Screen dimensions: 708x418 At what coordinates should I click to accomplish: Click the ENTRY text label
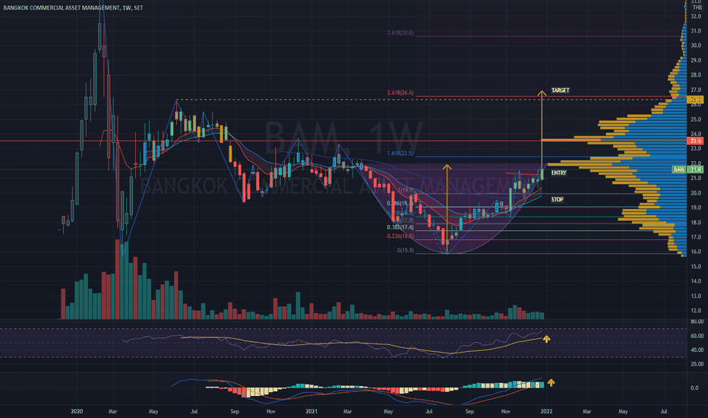pos(559,173)
